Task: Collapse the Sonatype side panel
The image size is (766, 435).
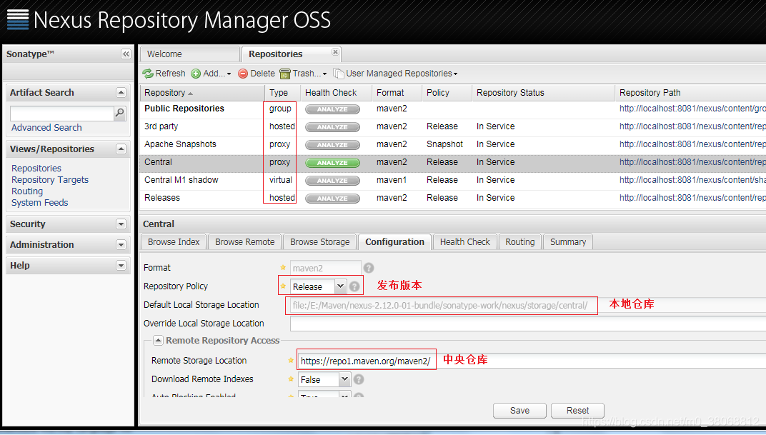Action: coord(126,54)
